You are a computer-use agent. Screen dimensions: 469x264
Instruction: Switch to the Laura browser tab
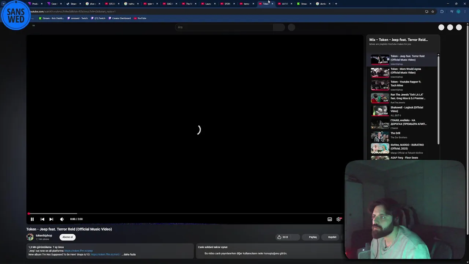coord(208,4)
